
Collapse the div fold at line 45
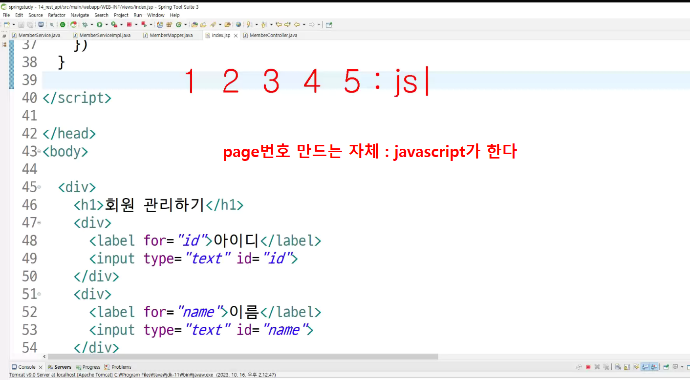pos(39,187)
